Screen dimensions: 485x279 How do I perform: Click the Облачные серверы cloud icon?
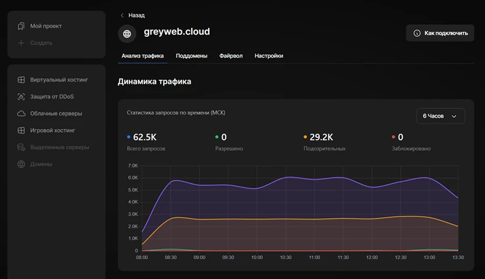(21, 113)
